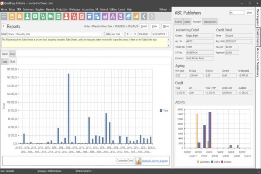Open the dropdown arrow next to Refresh
The width and height of the screenshot is (261, 174).
170,10
